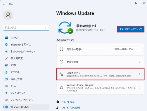Screen dimensions: 147x111
Task: Open ゲーム settings category
Action: point(26,86)
